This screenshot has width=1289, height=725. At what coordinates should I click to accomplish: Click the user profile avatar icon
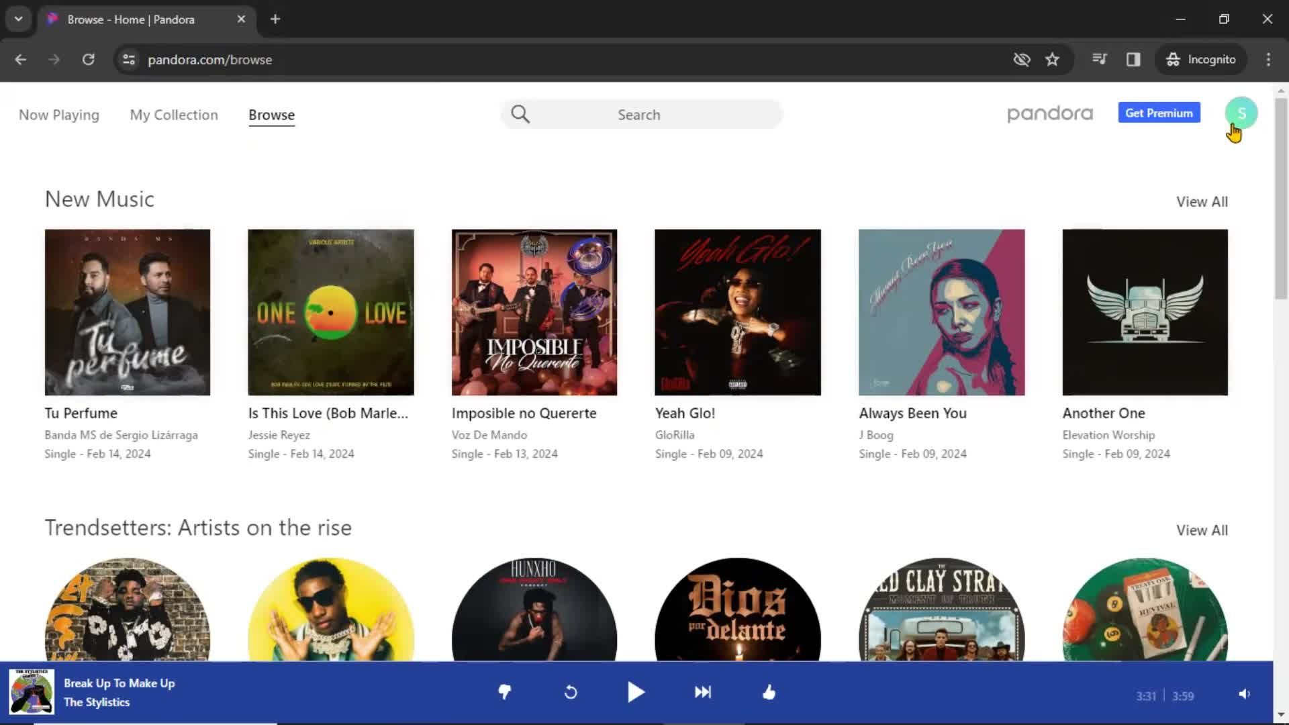[x=1241, y=113]
